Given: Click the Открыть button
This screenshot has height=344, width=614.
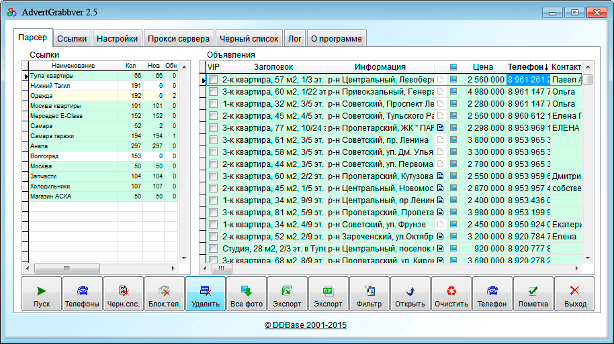Looking at the screenshot, I should [x=410, y=294].
